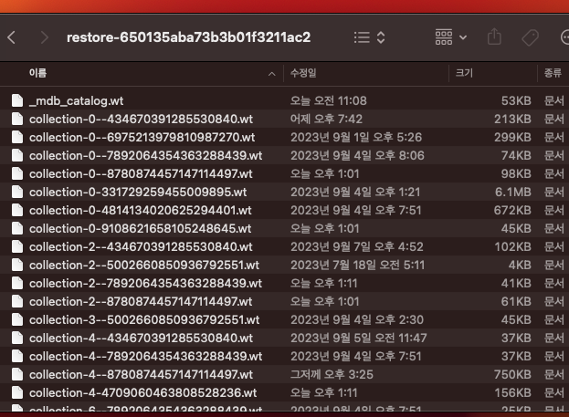
Task: Click date 그저께 오후 3:25
Action: [332, 374]
